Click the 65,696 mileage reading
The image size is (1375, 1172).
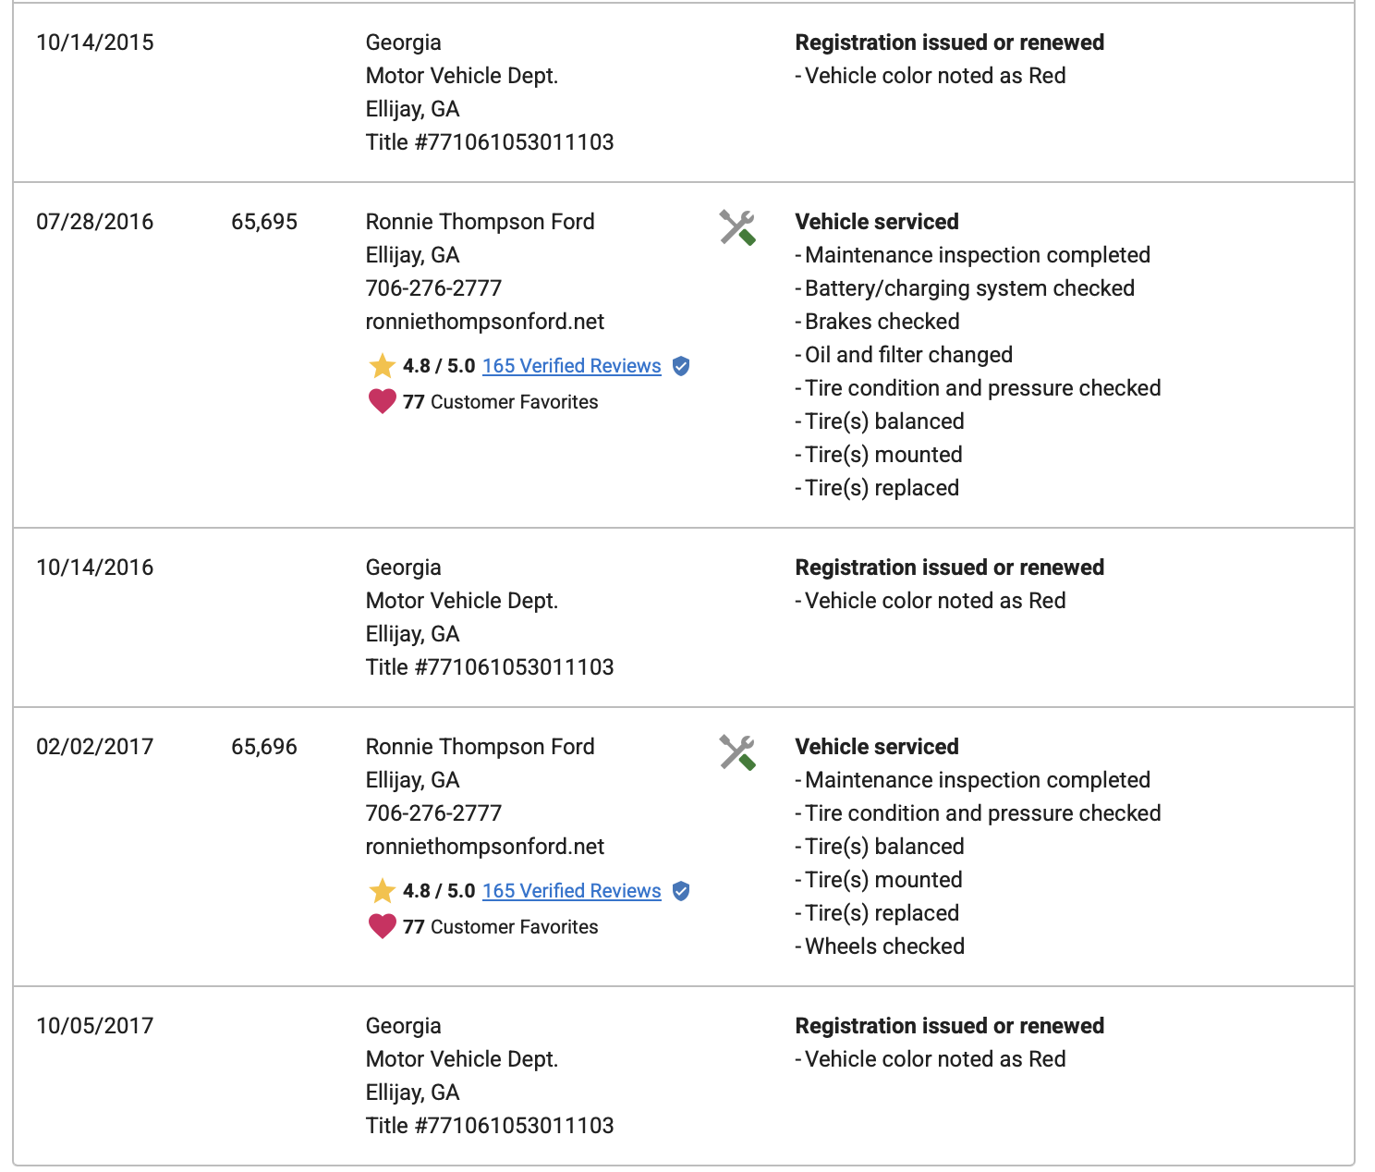264,747
